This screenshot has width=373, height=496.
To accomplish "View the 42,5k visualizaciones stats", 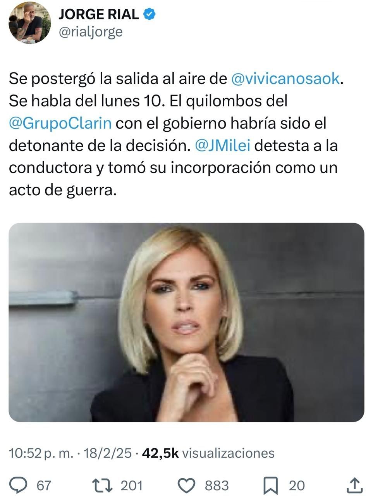I will [x=208, y=453].
